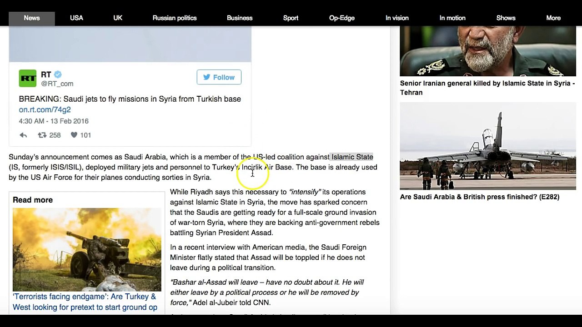Click the Iranian general photo thumbnail
The image size is (582, 327).
point(488,51)
